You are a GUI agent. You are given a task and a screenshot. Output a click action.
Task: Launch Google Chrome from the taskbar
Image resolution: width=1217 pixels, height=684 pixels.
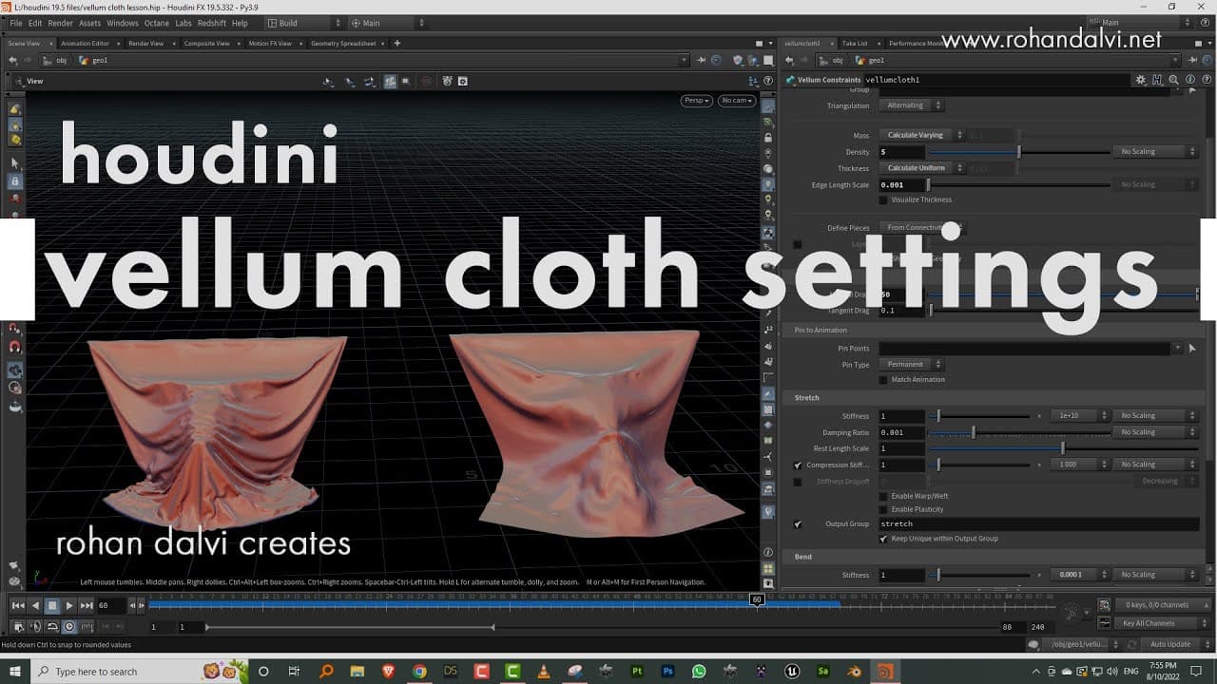click(419, 672)
